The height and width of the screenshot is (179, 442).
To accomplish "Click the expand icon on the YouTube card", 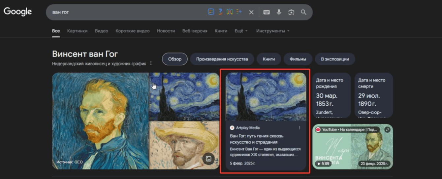I will [387, 130].
